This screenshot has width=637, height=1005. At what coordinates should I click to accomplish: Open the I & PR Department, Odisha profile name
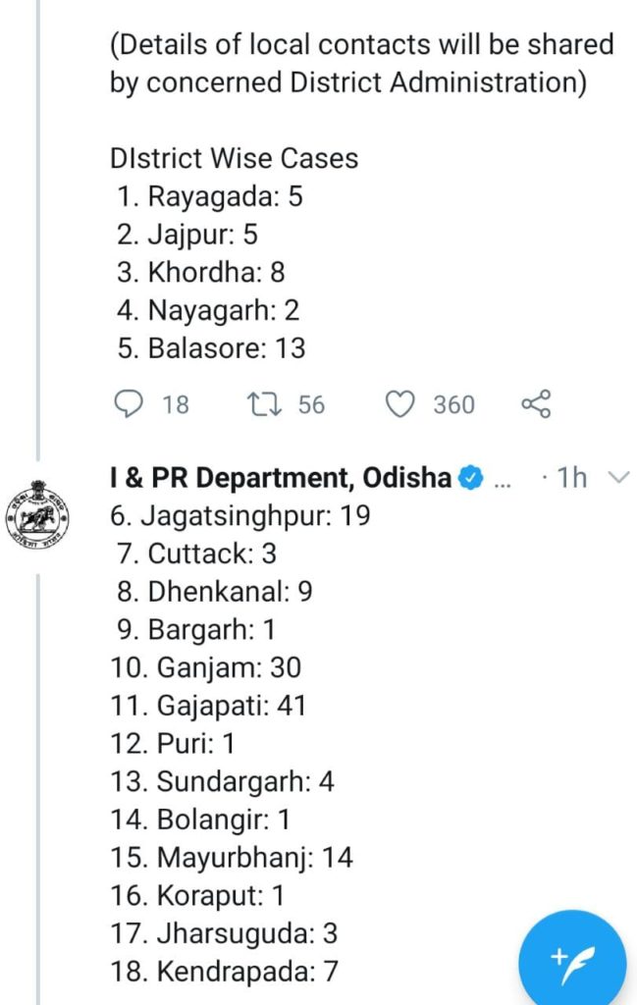281,478
